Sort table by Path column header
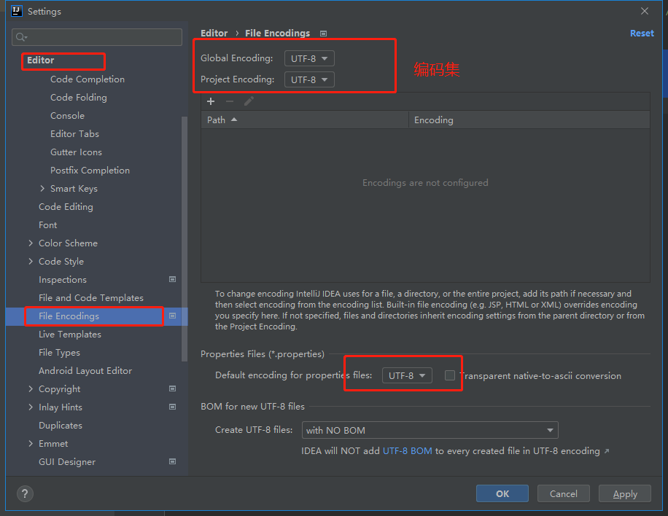 [305, 120]
